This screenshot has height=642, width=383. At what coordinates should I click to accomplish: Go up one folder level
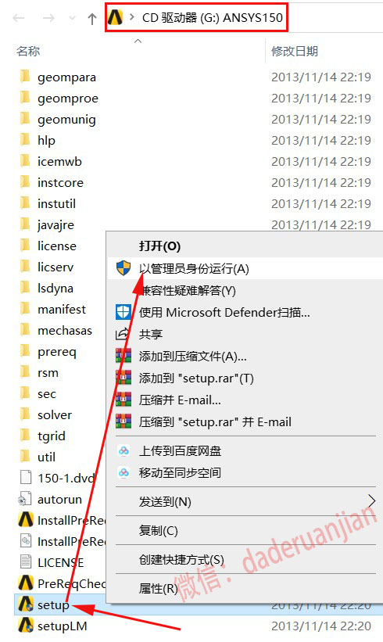click(92, 18)
